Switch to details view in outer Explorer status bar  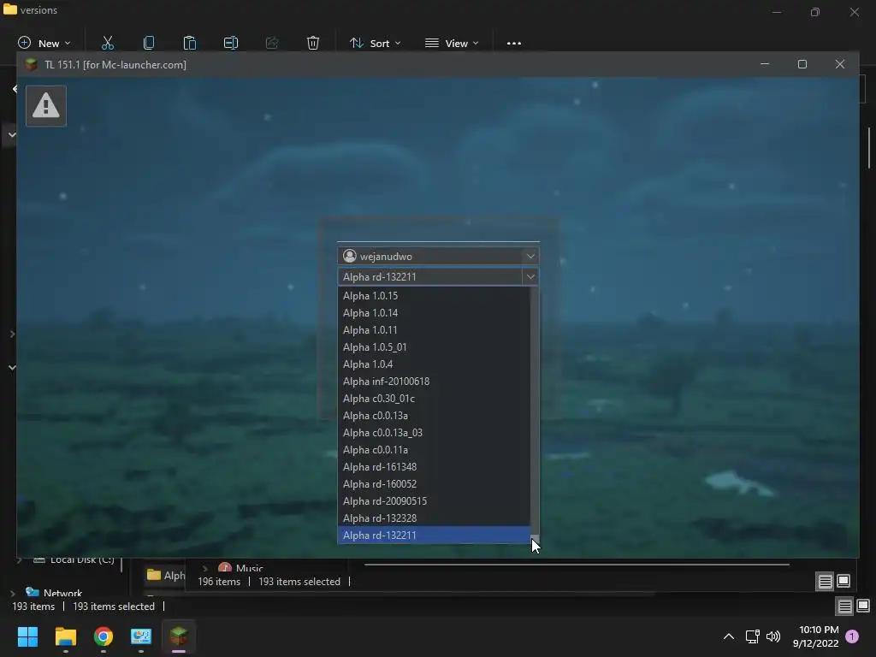click(x=844, y=607)
